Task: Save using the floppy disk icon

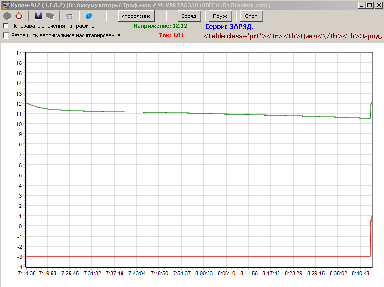Action: 38,16
